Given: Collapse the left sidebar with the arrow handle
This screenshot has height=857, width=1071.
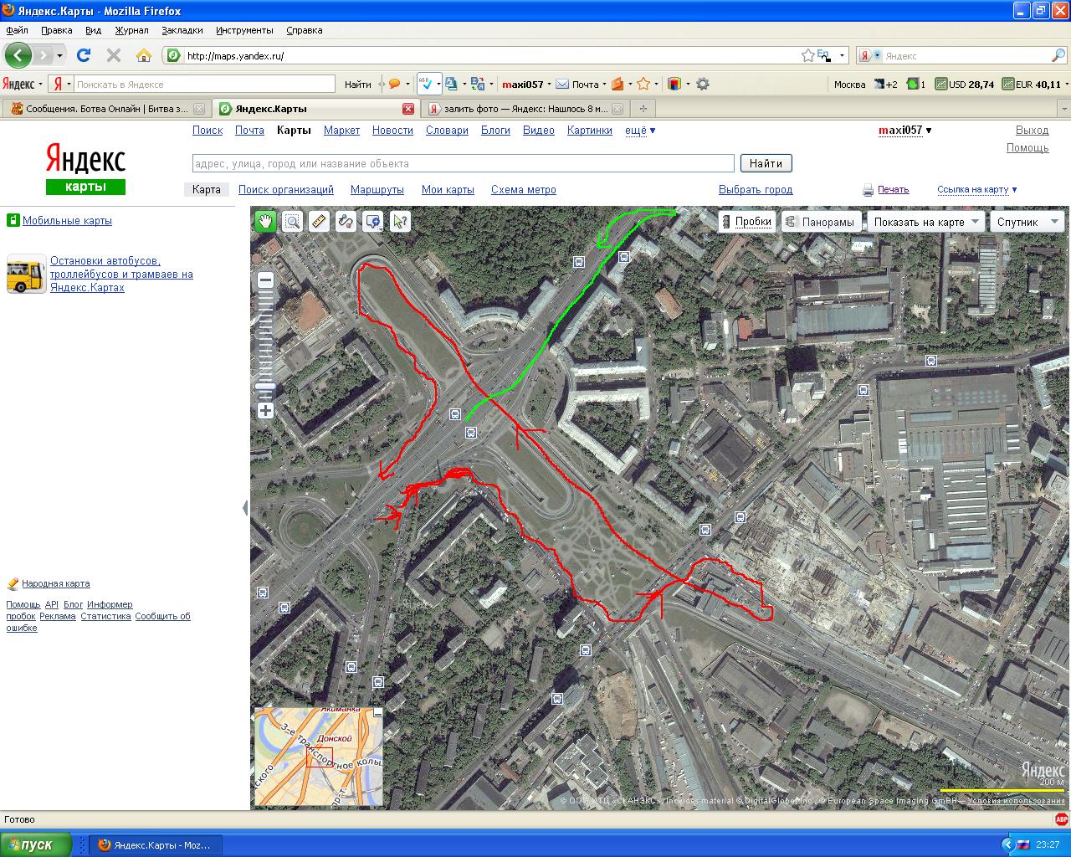Looking at the screenshot, I should [x=245, y=508].
